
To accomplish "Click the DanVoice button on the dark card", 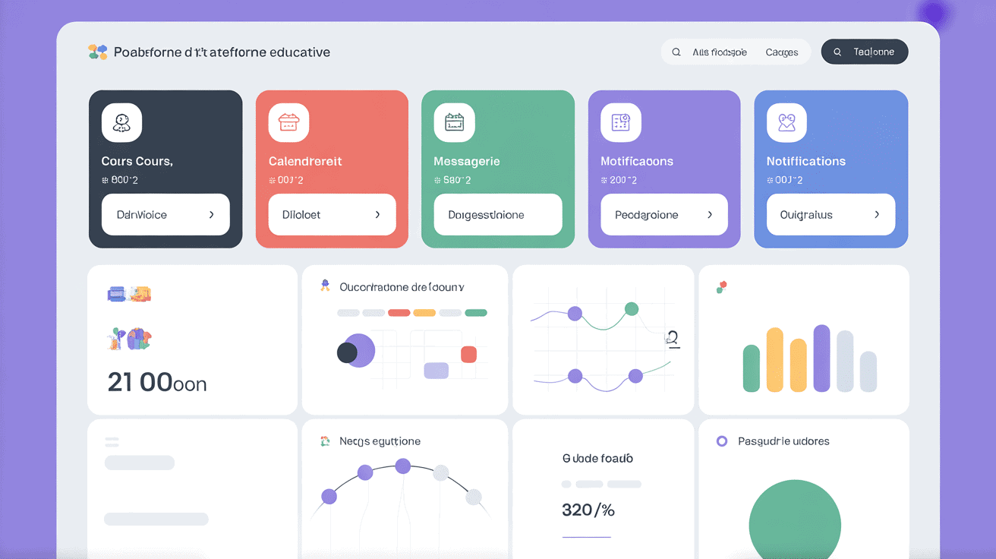I will [x=165, y=215].
